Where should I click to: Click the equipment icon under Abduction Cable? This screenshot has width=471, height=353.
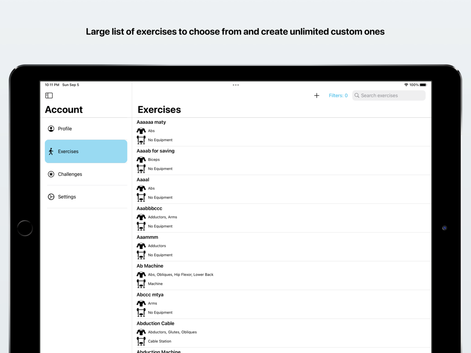point(141,341)
